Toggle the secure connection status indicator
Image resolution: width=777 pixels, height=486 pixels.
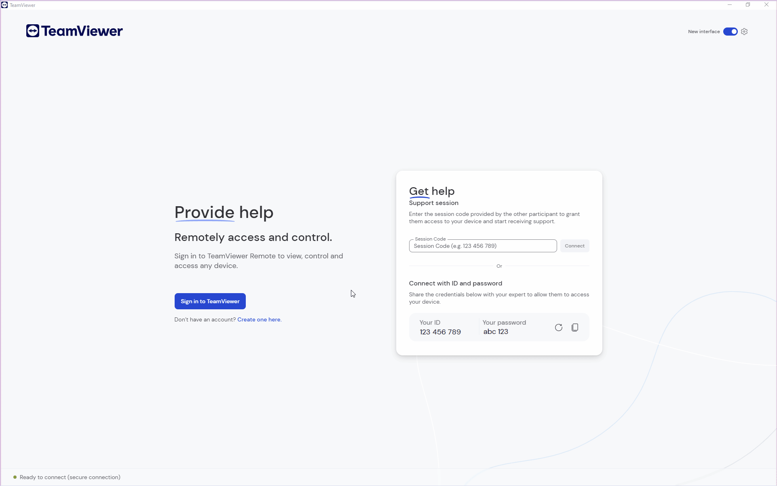pyautogui.click(x=16, y=476)
